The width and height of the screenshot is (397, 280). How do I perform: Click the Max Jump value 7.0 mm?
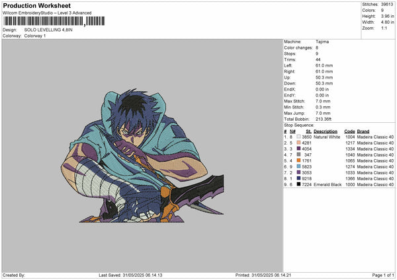[323, 113]
